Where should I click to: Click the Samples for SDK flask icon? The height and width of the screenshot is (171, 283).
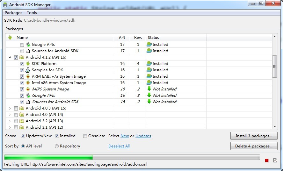pyautogui.click(x=28, y=70)
